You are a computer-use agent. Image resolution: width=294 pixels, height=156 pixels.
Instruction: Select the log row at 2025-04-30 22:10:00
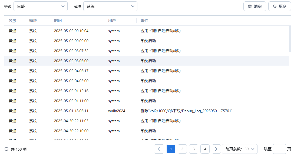tap(146, 131)
